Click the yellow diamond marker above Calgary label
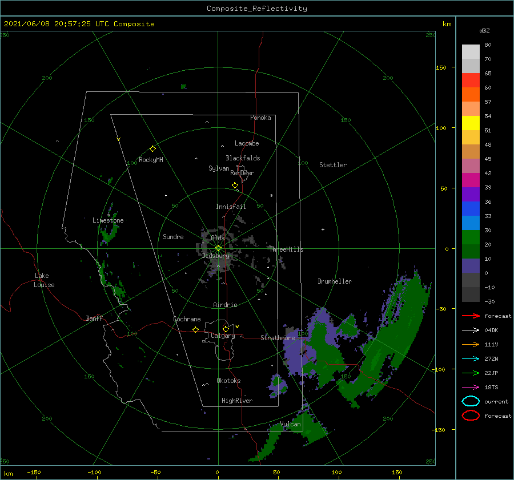This screenshot has height=480, width=514. [x=226, y=329]
